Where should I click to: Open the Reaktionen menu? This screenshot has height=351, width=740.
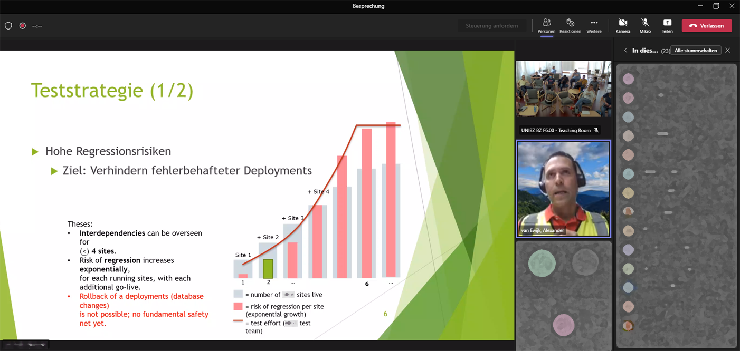pos(570,25)
